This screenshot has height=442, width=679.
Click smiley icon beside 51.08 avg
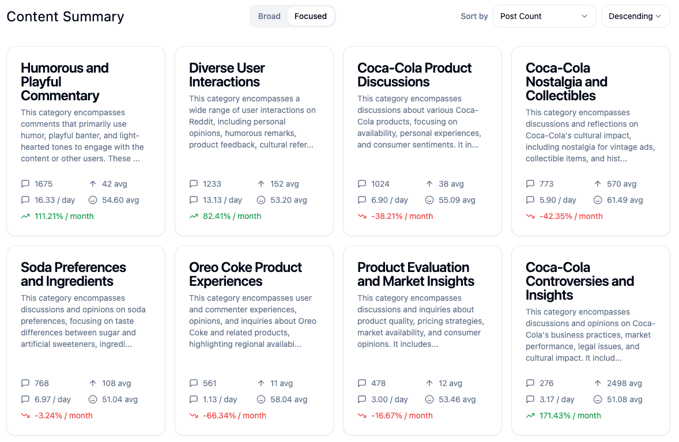click(x=598, y=399)
